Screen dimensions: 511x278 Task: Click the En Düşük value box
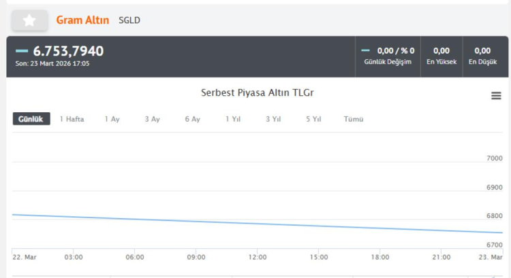(x=482, y=56)
